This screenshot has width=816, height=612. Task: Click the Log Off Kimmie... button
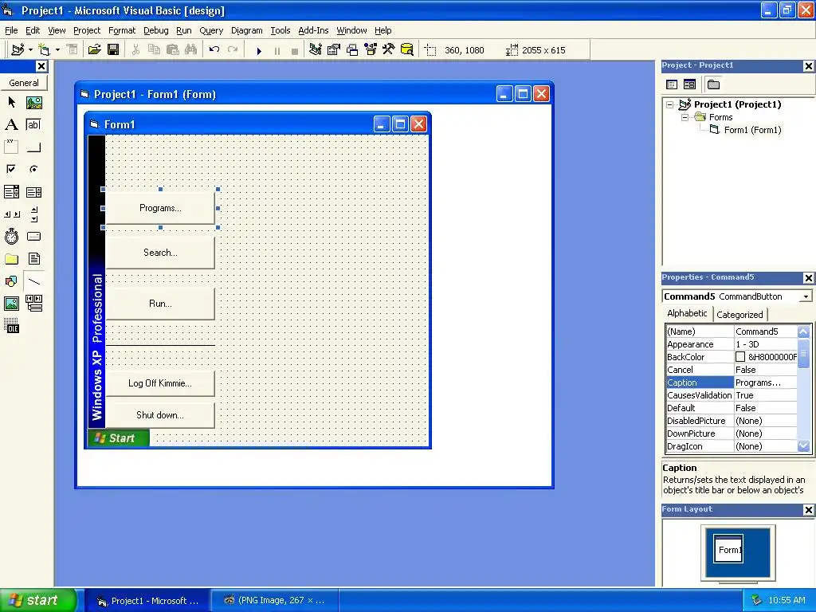[x=160, y=383]
